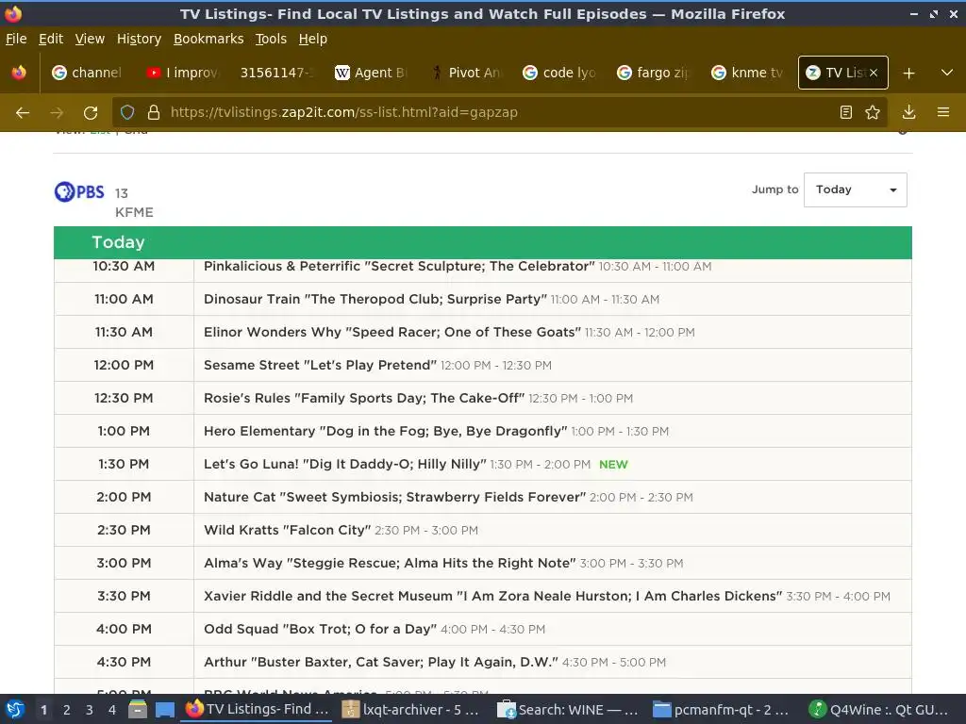Open Xavier Riddle and the Secret Museum listing
This screenshot has width=966, height=724.
492,596
